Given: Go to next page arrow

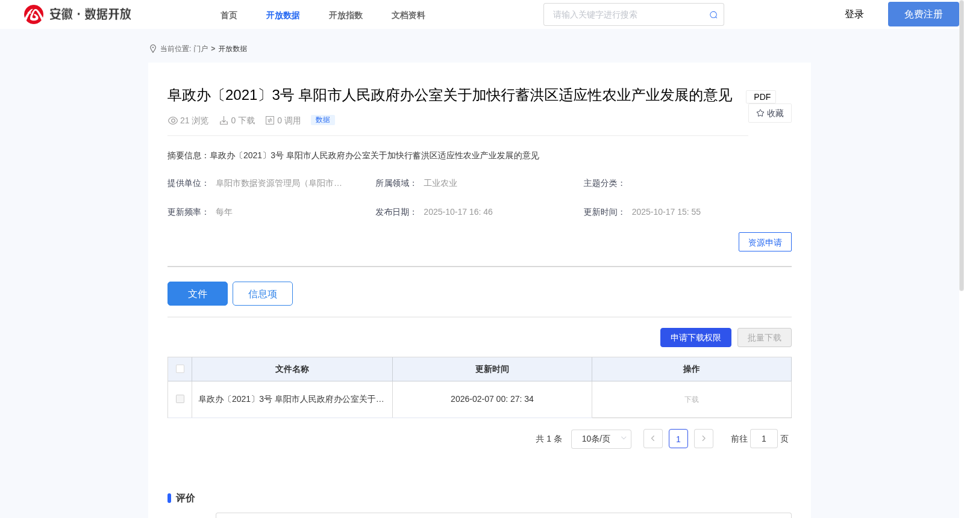Looking at the screenshot, I should pos(704,439).
